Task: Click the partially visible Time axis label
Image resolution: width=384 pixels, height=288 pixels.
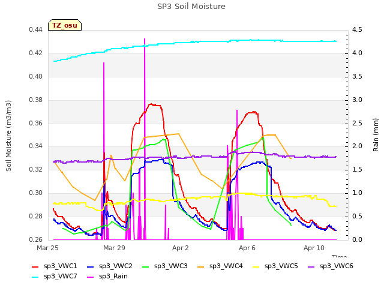Action: tap(340, 256)
